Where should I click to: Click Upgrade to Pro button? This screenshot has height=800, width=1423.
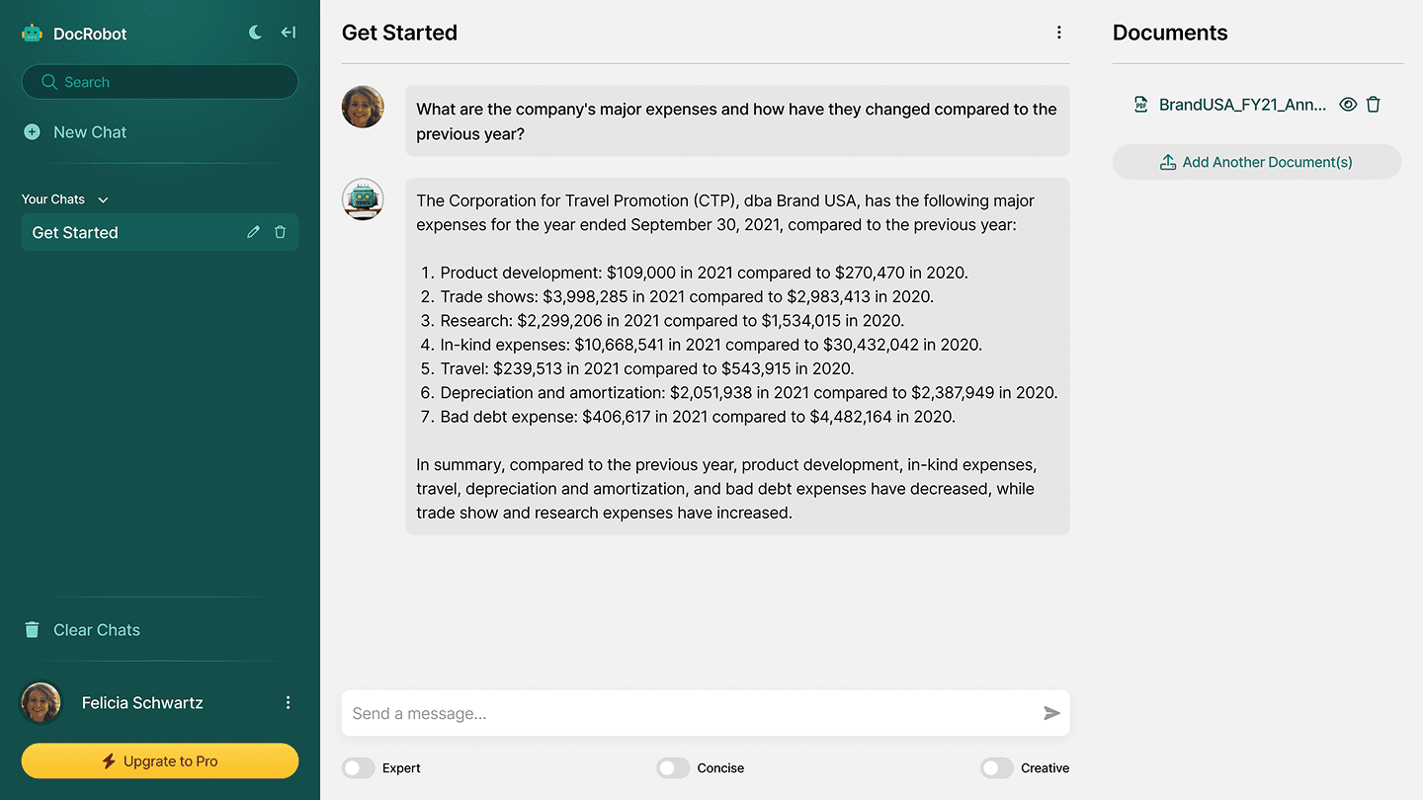pos(160,760)
